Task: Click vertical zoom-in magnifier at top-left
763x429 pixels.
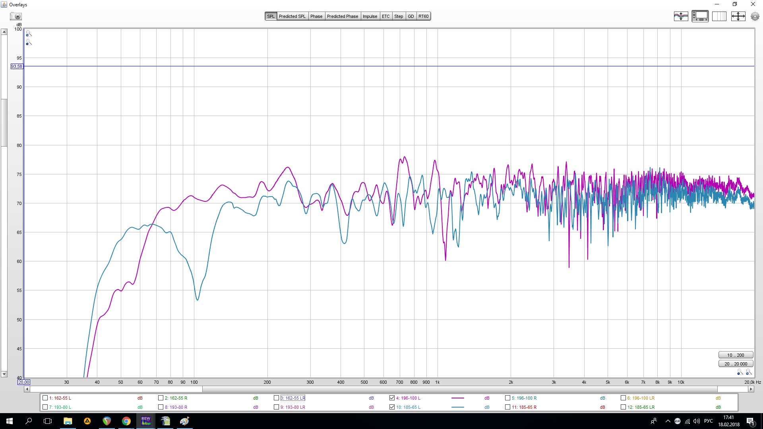Action: (29, 34)
